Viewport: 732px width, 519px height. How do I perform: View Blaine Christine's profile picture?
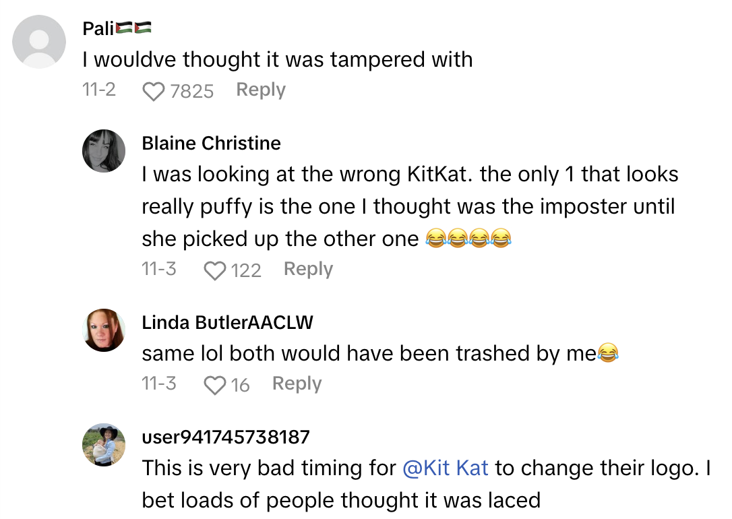104,151
